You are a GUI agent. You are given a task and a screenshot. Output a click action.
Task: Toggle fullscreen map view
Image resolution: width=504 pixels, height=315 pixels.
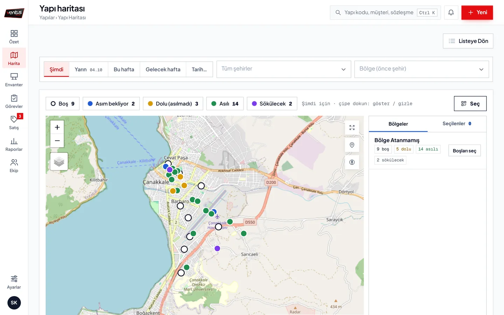(x=352, y=128)
